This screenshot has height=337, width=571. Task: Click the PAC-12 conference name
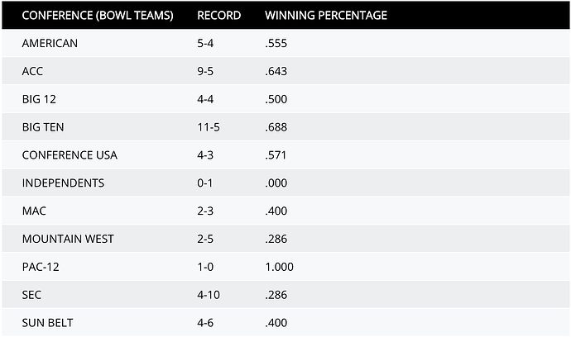tap(41, 267)
